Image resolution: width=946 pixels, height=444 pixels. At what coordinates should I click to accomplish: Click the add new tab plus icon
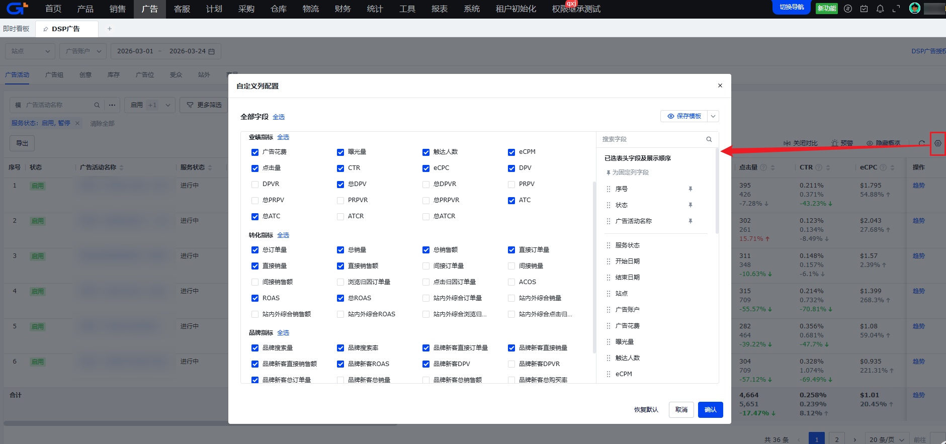click(110, 29)
